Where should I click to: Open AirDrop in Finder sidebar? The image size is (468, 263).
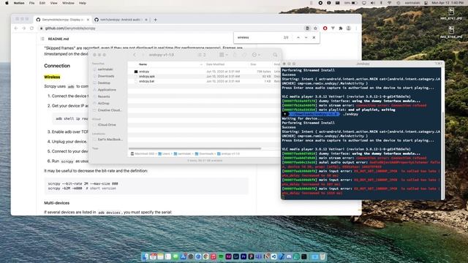(104, 103)
